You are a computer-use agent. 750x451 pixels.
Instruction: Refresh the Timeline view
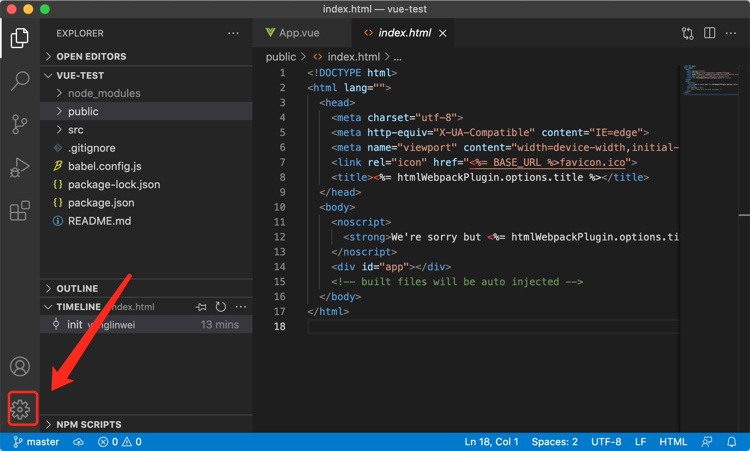(x=221, y=307)
